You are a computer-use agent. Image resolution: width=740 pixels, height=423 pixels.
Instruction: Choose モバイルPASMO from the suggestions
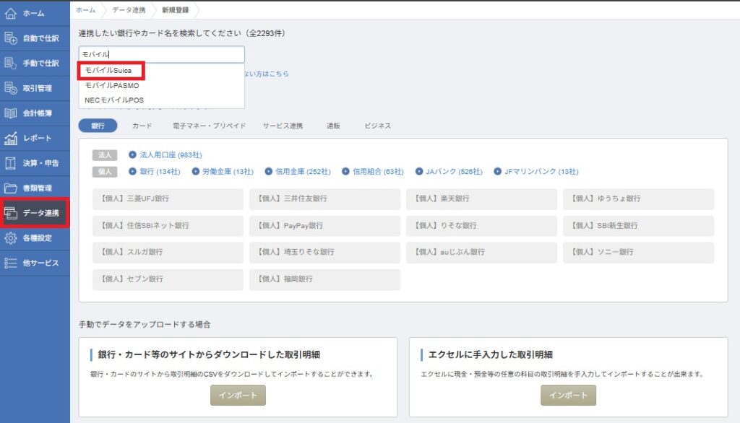pos(111,85)
